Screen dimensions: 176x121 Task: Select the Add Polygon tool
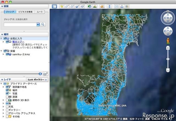pos(67,6)
